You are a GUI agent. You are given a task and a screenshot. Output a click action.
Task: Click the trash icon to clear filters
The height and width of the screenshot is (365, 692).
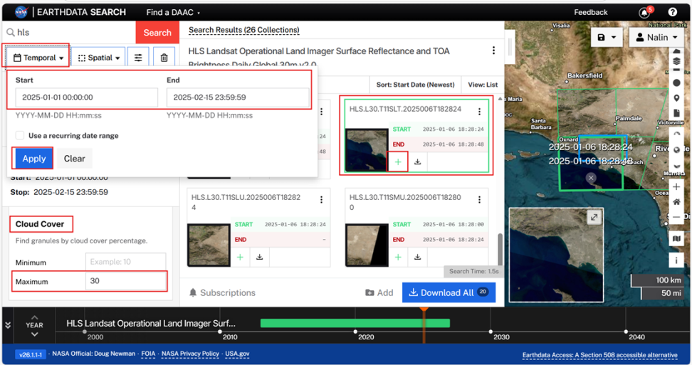(x=164, y=58)
